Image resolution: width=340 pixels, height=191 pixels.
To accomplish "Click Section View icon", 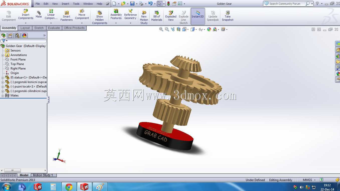I will click(x=179, y=29).
